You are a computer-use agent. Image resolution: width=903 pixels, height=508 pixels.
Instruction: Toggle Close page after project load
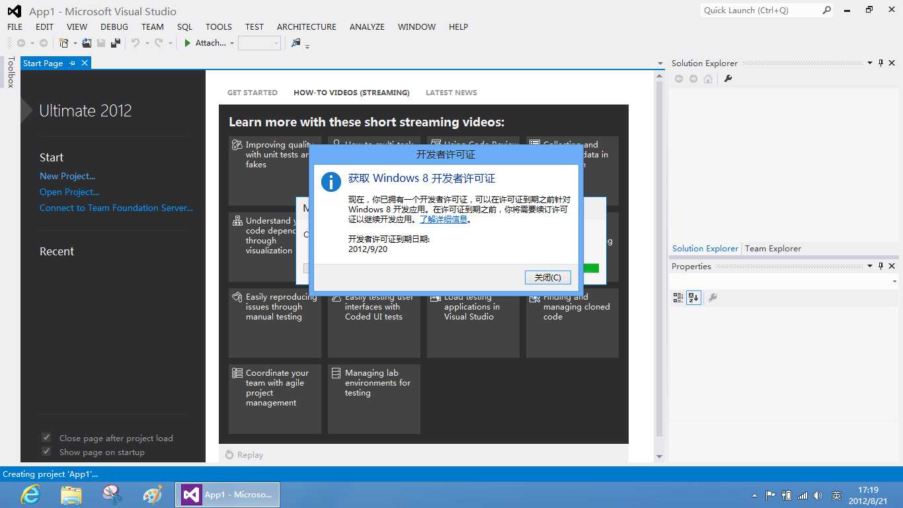[x=46, y=437]
